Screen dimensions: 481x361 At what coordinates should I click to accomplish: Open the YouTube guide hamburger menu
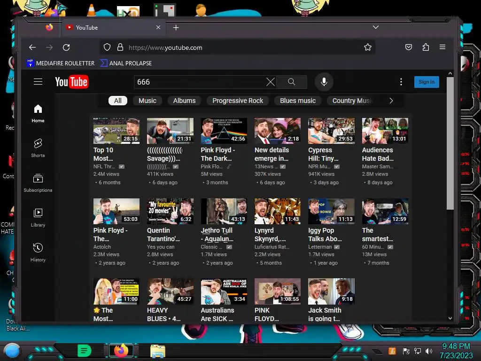click(x=38, y=82)
